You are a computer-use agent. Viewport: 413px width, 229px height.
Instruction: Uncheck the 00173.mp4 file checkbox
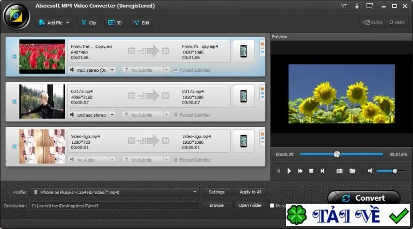[x=15, y=101]
